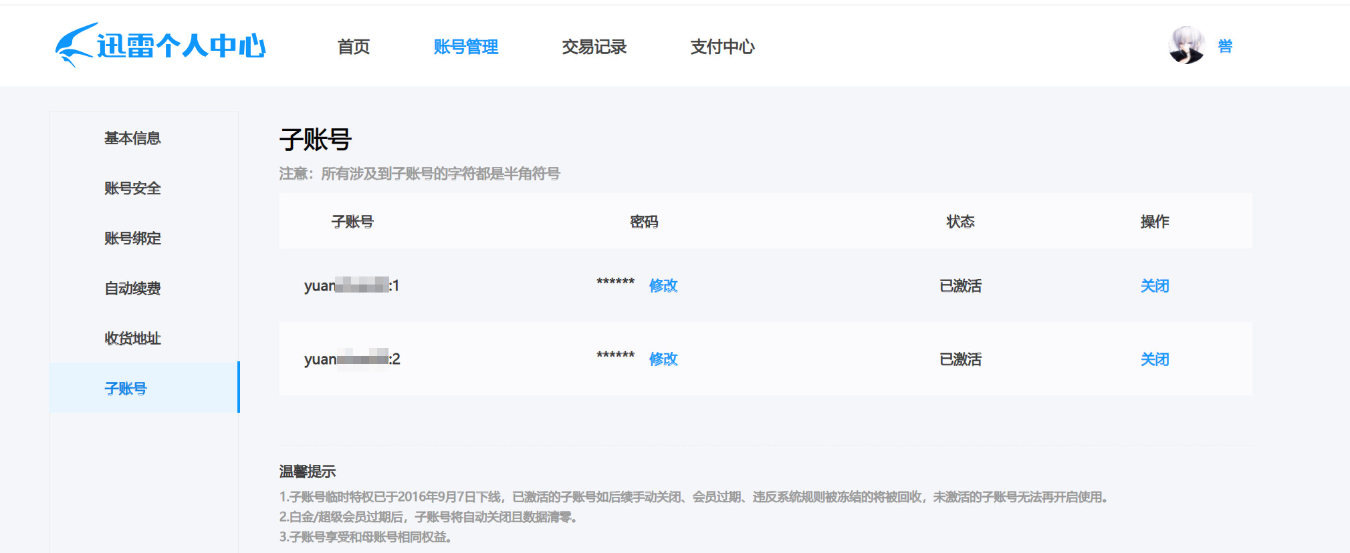Screen dimensions: 1350x553
Task: Click the highlighted 子账号 sidebar item
Action: point(126,388)
